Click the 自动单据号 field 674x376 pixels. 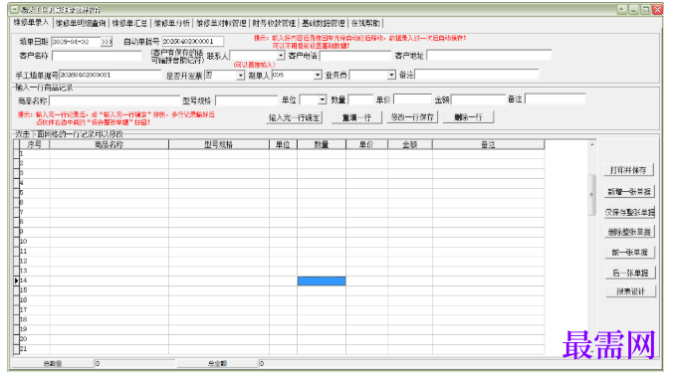coord(192,41)
